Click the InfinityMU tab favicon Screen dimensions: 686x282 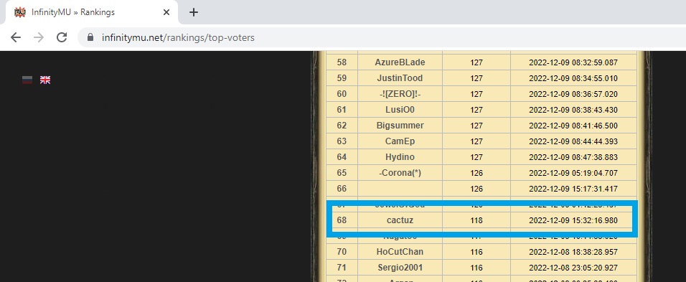tap(19, 12)
